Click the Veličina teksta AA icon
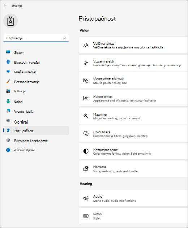 pyautogui.click(x=86, y=45)
